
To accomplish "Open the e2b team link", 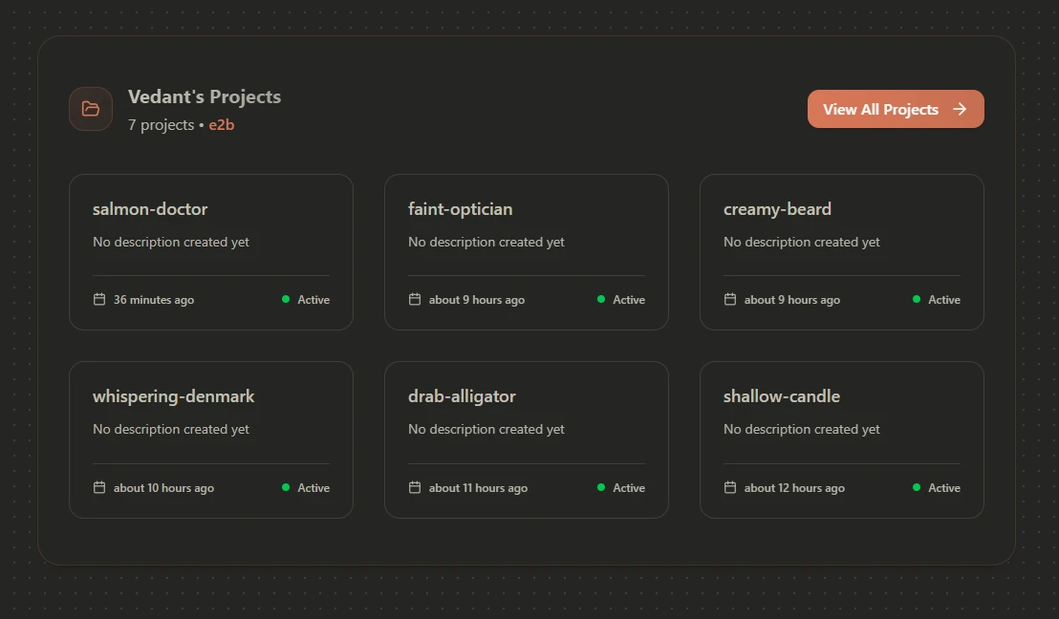I will pos(222,125).
